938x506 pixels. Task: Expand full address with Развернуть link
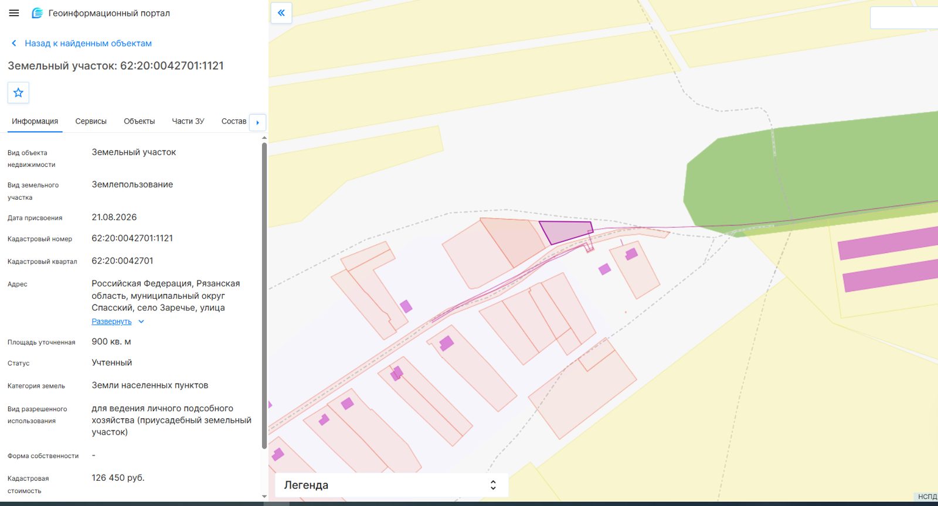(x=111, y=322)
